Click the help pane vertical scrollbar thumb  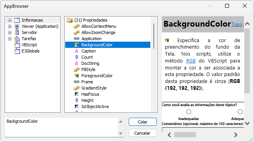247,61
